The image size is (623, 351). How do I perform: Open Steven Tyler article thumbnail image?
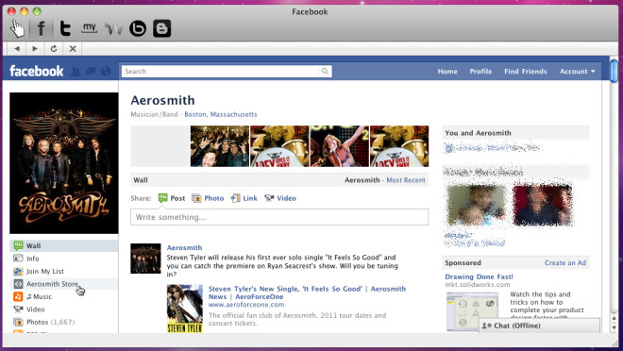pos(185,309)
